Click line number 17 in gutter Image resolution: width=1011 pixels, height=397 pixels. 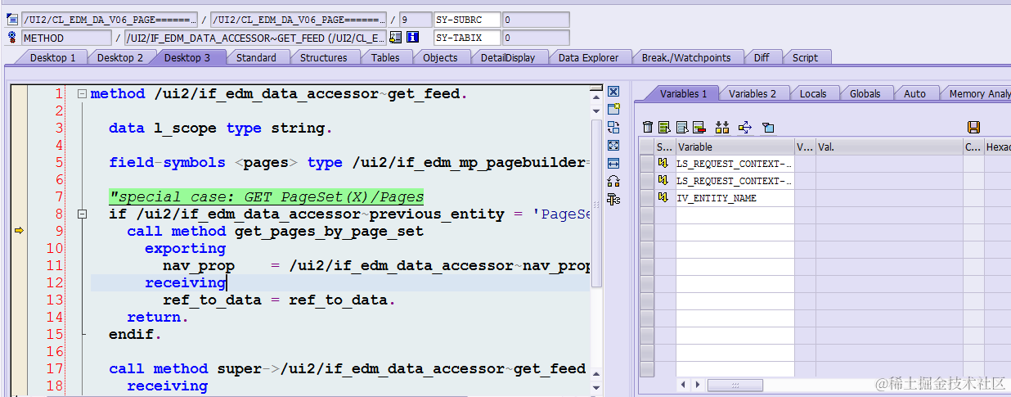(x=54, y=368)
